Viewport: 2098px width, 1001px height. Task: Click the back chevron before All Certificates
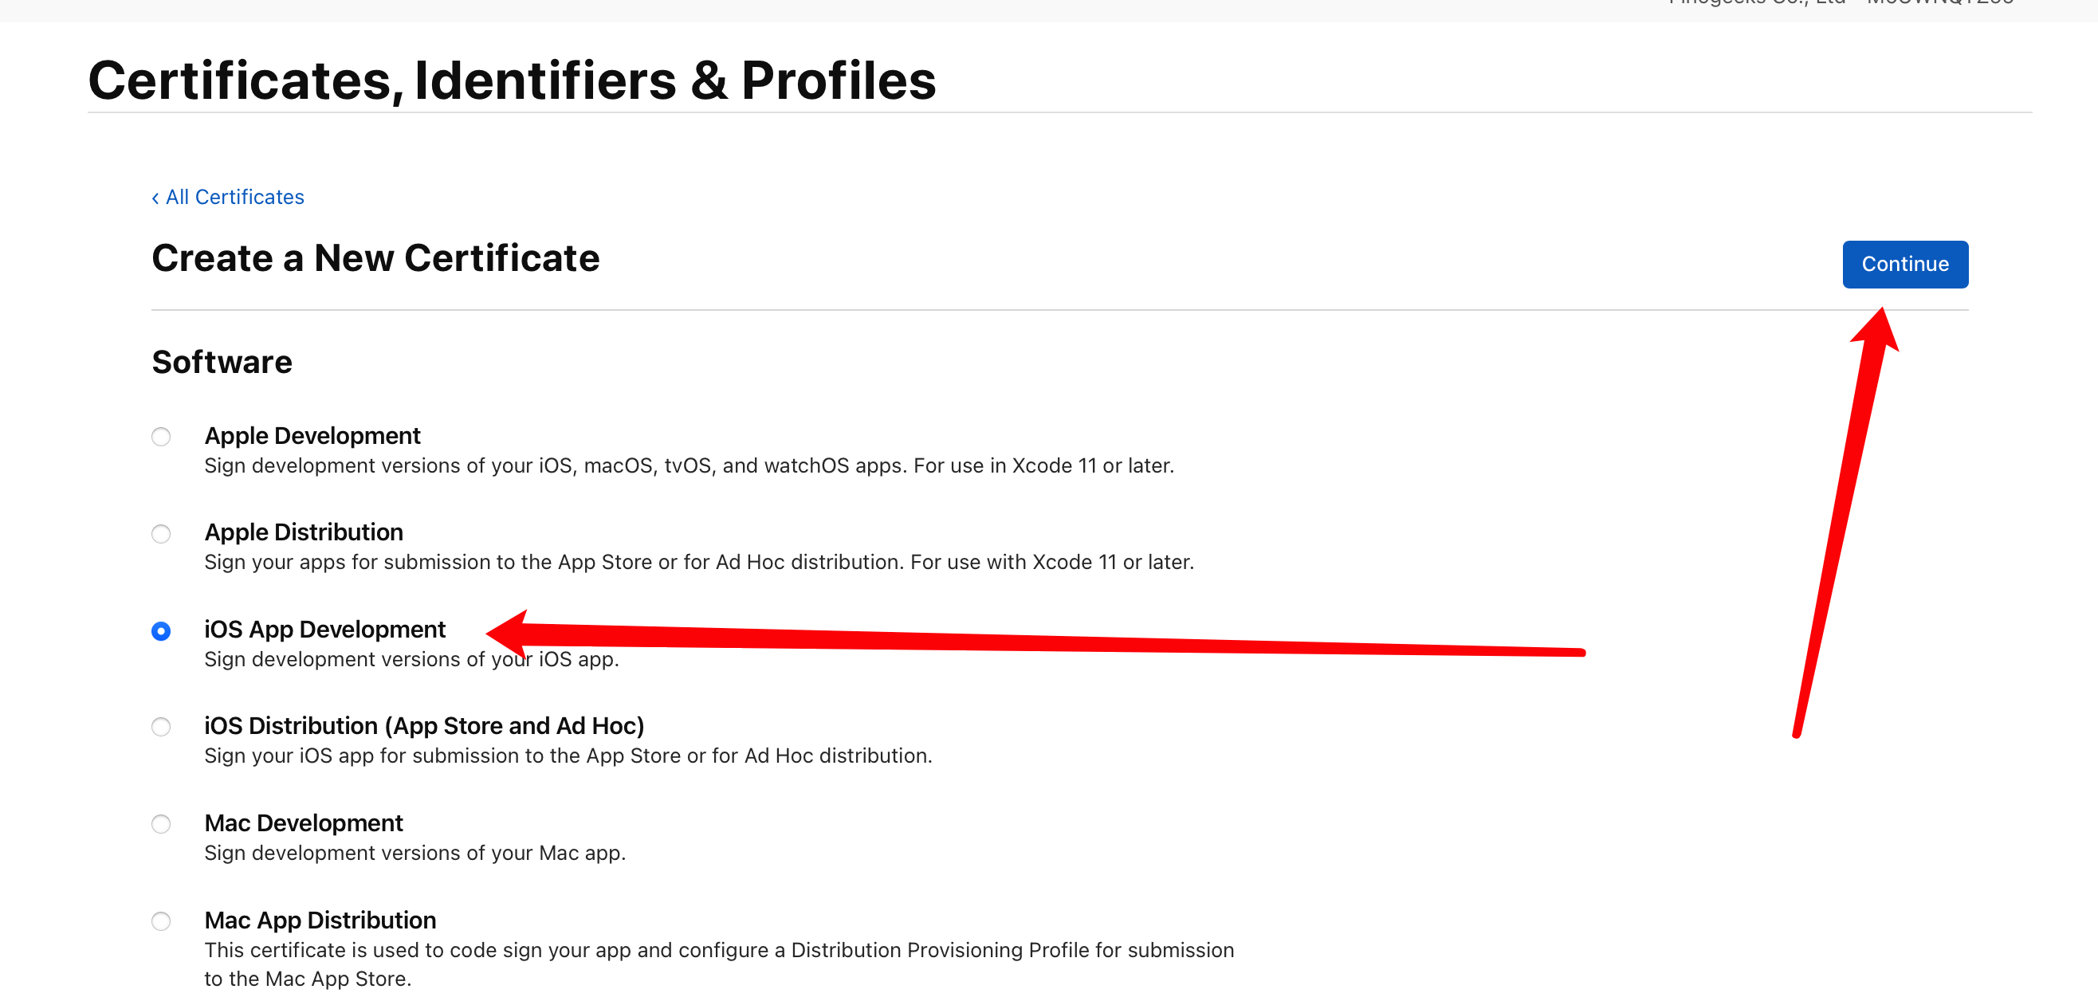click(155, 198)
